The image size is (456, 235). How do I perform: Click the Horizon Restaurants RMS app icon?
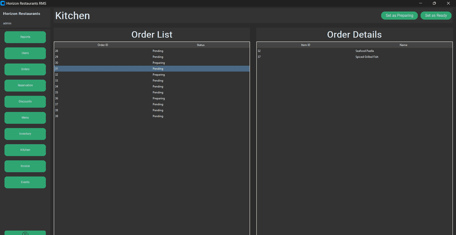pyautogui.click(x=3, y=3)
